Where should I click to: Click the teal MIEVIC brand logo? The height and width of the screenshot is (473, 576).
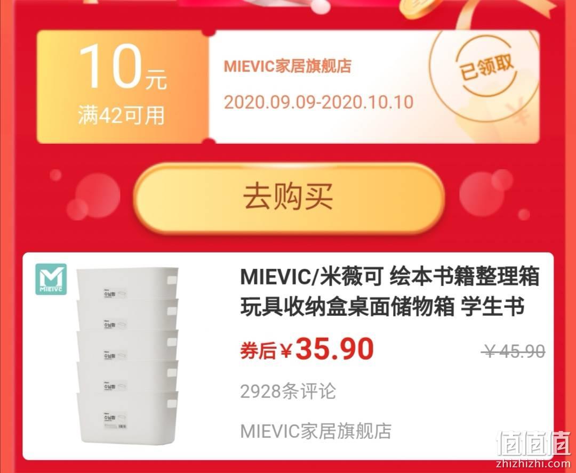[x=51, y=279]
